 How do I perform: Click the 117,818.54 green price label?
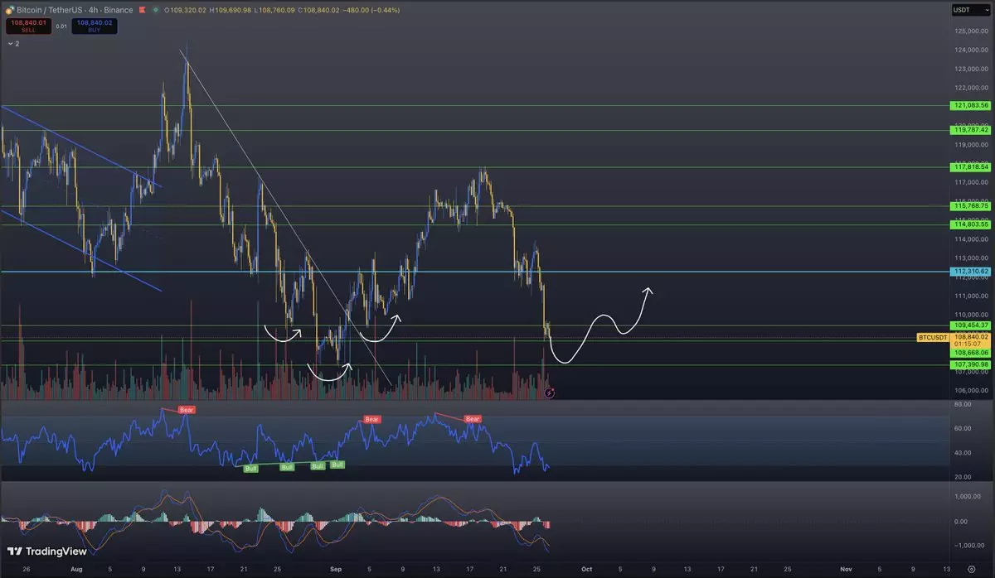point(970,167)
